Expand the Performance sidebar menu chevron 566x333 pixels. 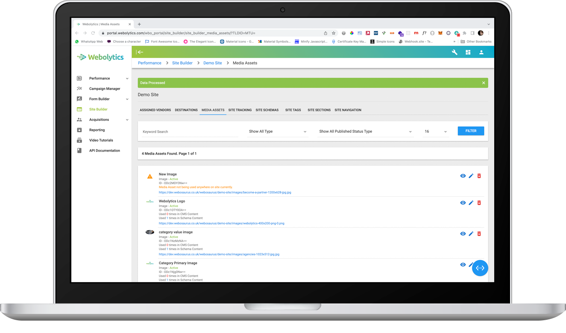coord(127,79)
